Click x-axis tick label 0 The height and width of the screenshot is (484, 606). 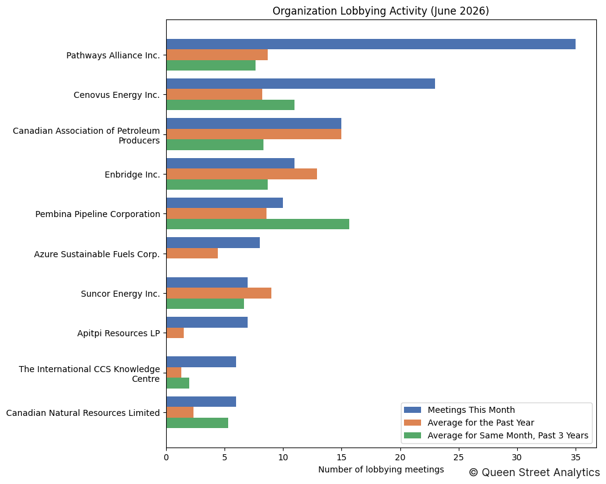(x=166, y=457)
